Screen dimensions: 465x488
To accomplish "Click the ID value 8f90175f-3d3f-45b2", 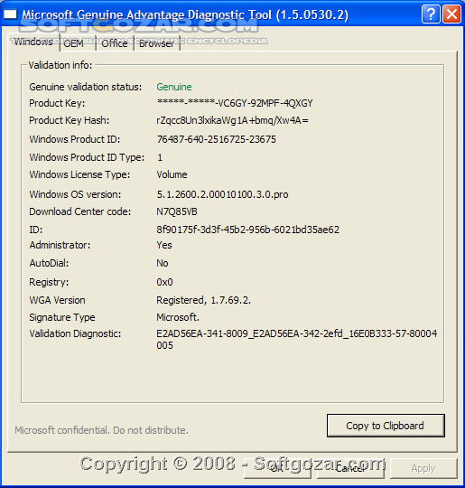I will tap(248, 230).
